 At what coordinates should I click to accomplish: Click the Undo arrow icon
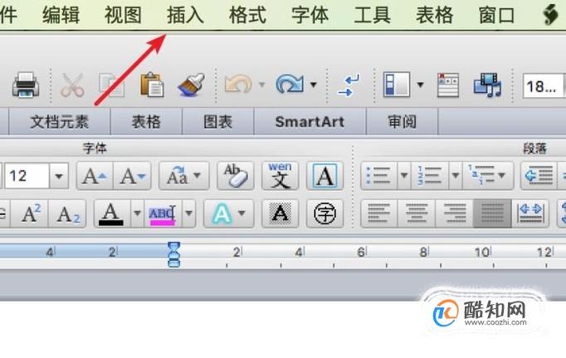(238, 85)
